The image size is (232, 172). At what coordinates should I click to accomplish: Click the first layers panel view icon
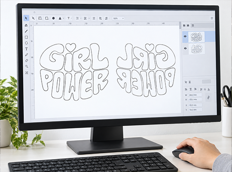point(184,25)
